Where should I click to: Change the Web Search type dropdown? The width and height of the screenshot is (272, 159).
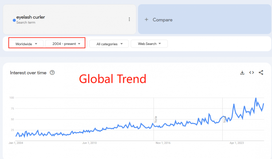149,44
